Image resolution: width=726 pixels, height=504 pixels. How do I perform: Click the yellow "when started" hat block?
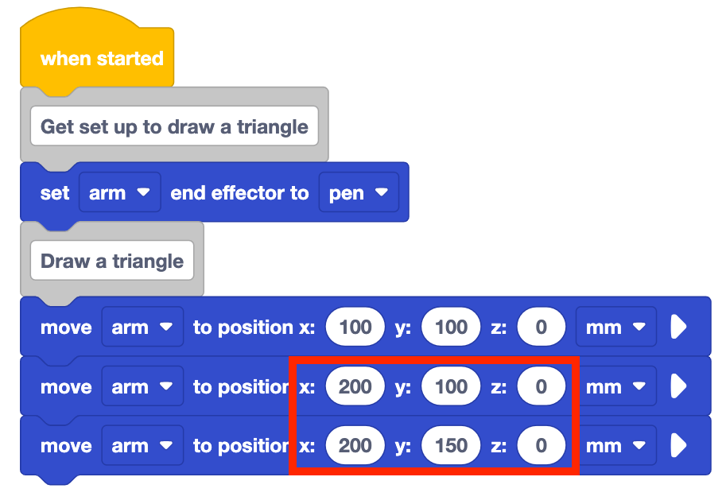coord(101,59)
